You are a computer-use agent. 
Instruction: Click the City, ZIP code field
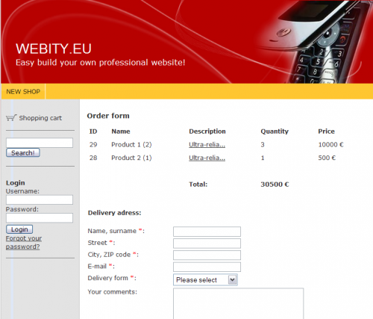[x=207, y=255]
